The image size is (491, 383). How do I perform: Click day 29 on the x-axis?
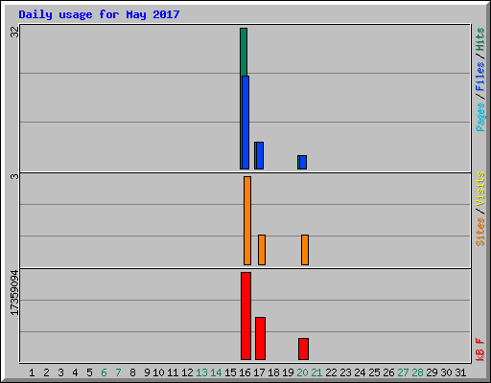432,372
